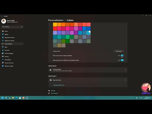Open Microsoft Edge from the taskbar
The width and height of the screenshot is (152, 114).
coord(16,98)
